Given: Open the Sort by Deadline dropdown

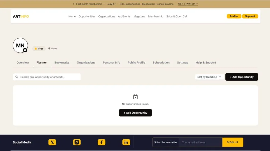Looking at the screenshot, I should coord(209,77).
